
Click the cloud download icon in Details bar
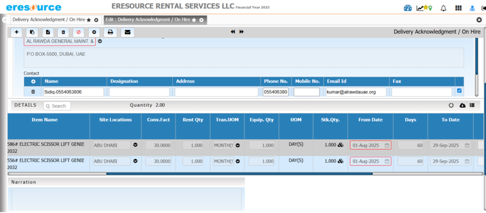[463, 105]
